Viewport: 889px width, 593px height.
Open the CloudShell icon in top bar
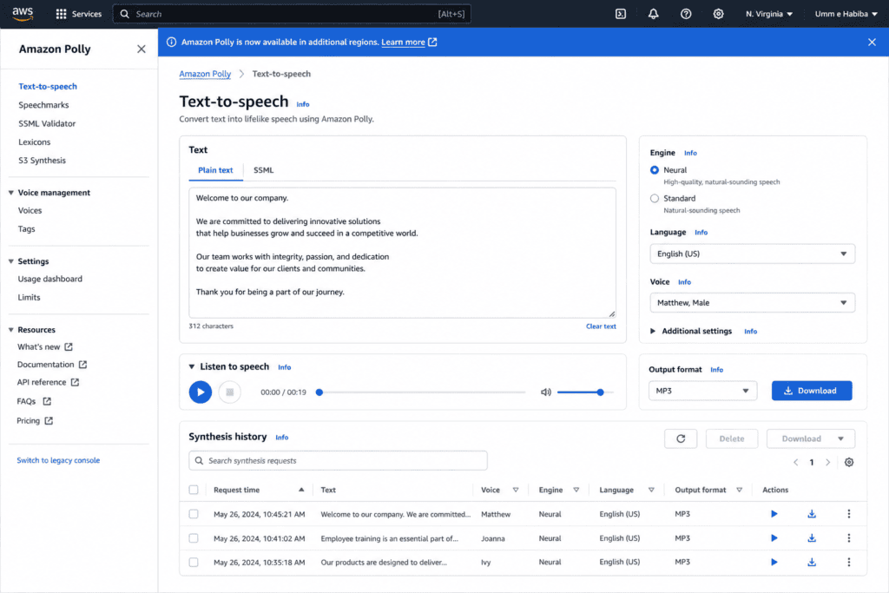tap(621, 14)
